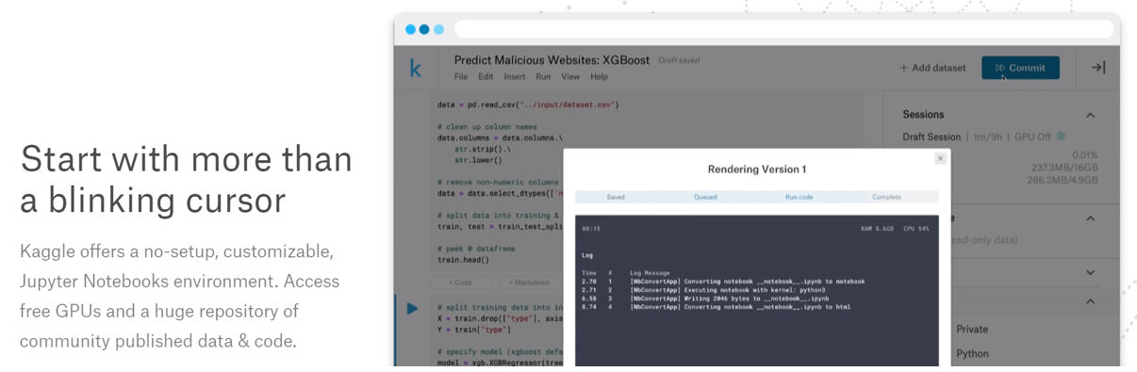Click the 'RAM 5.6GB' readout in log
Image resolution: width=1137 pixels, height=372 pixels.
876,229
